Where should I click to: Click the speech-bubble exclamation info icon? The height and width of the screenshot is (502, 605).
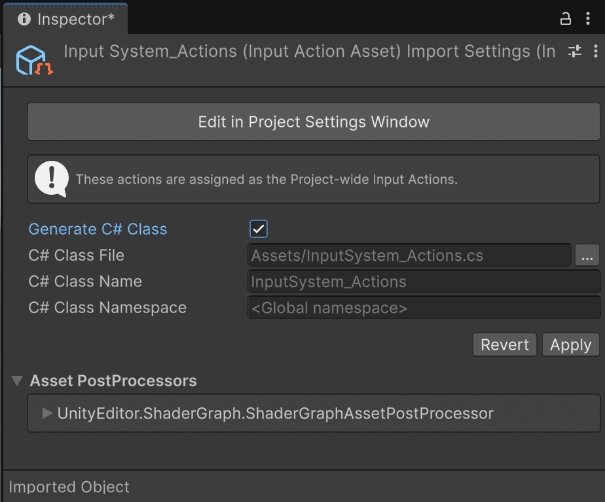point(51,178)
